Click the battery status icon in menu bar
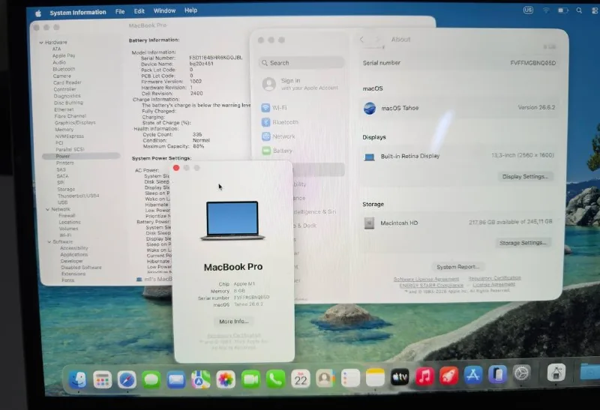The height and width of the screenshot is (410, 600). point(562,10)
